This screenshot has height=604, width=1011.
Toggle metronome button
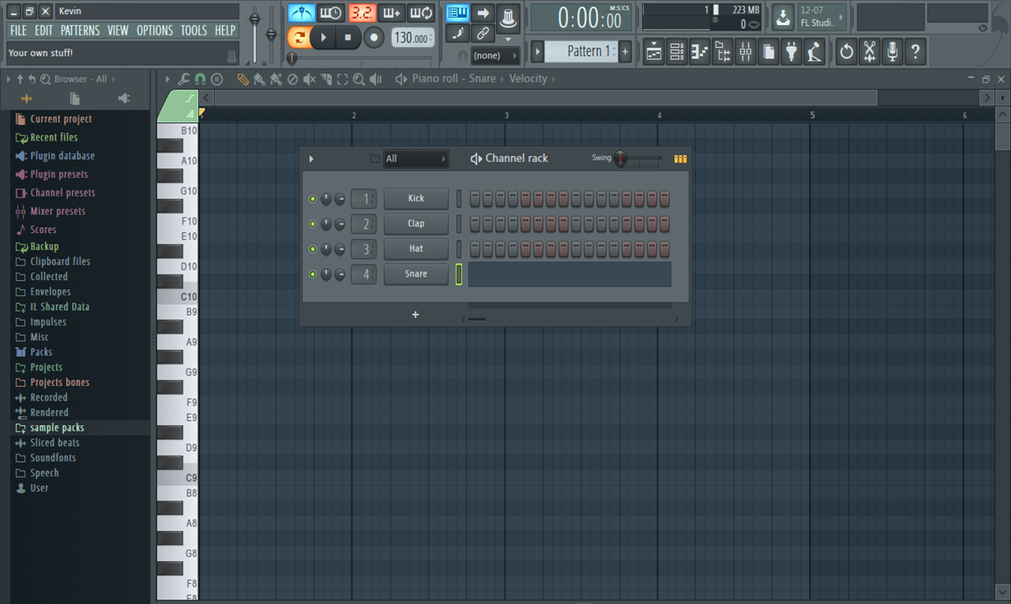click(301, 13)
